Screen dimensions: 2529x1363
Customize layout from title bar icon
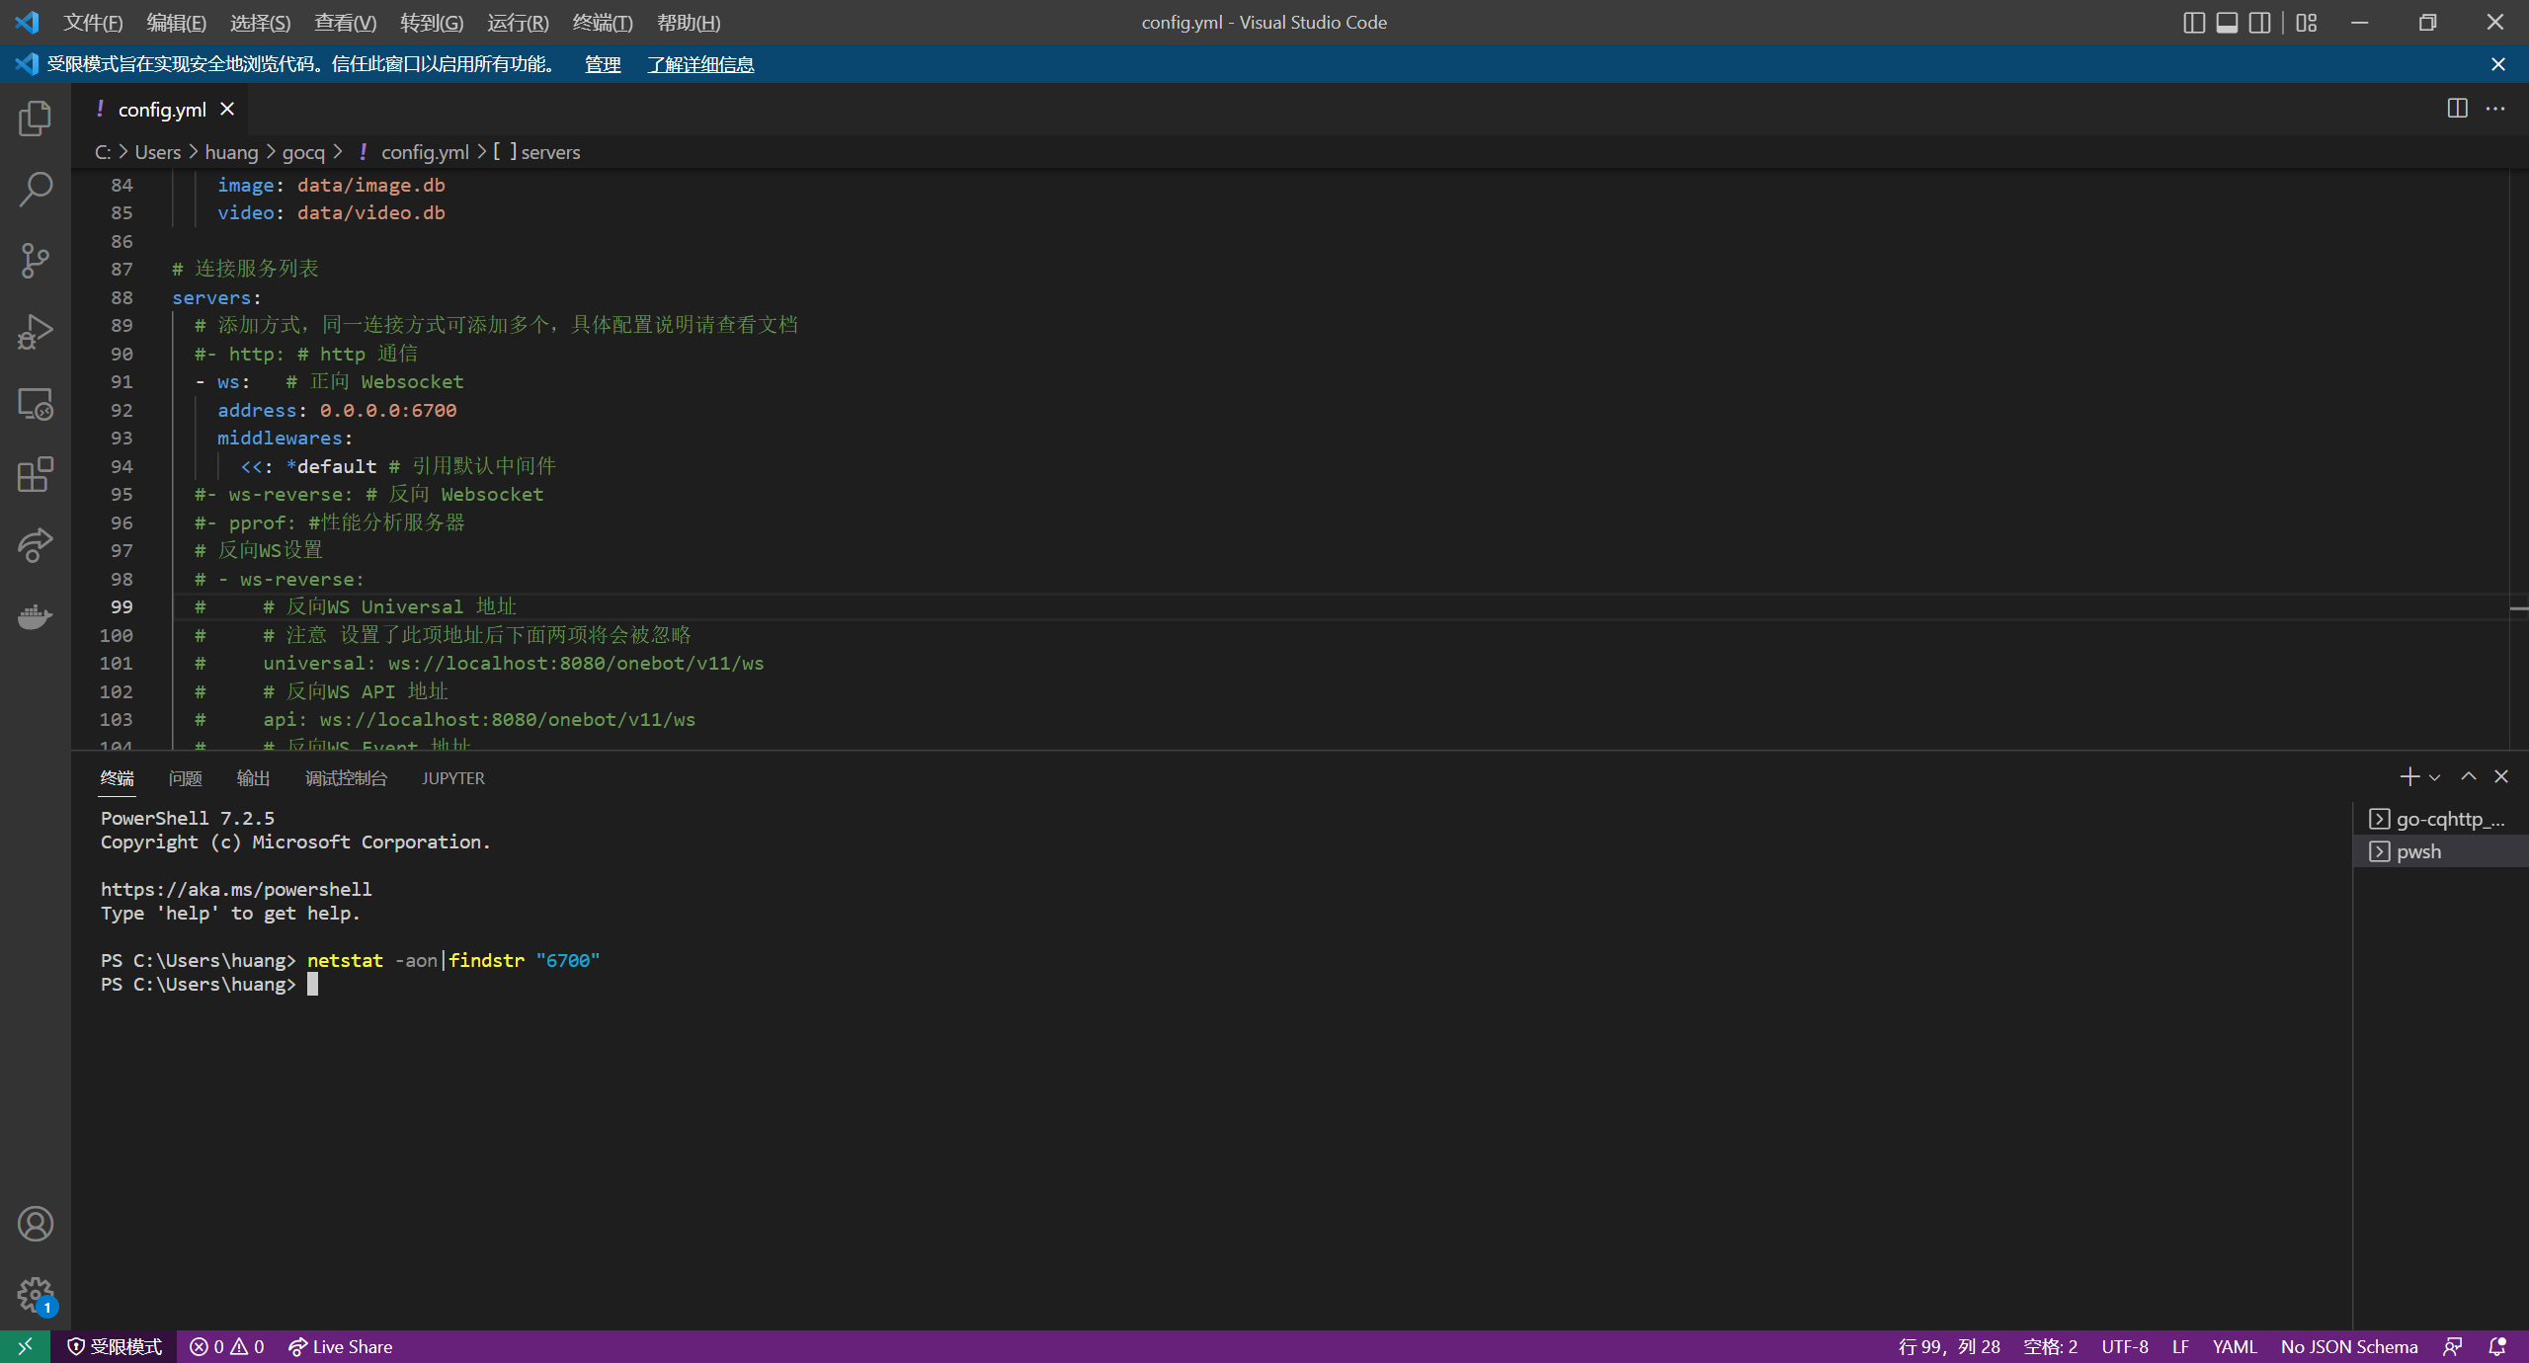click(2307, 23)
